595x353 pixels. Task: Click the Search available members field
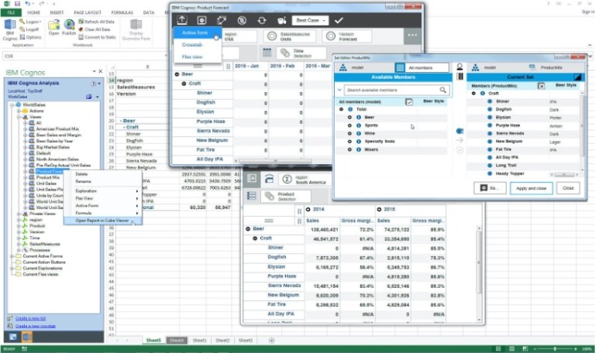pos(397,90)
